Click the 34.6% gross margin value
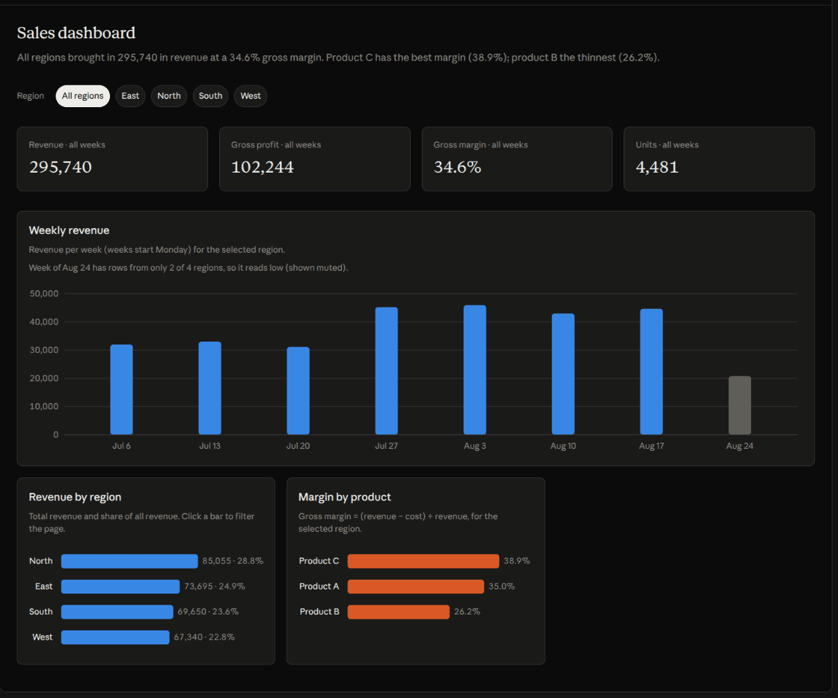Viewport: 838px width, 698px height. click(457, 167)
